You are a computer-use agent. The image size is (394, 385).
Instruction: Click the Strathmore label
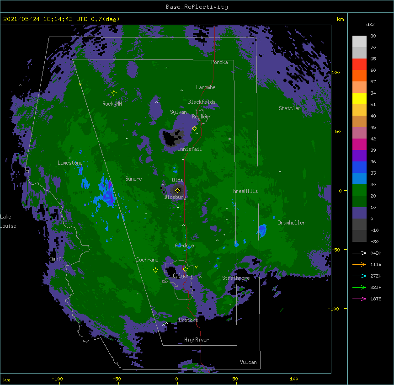click(x=236, y=278)
